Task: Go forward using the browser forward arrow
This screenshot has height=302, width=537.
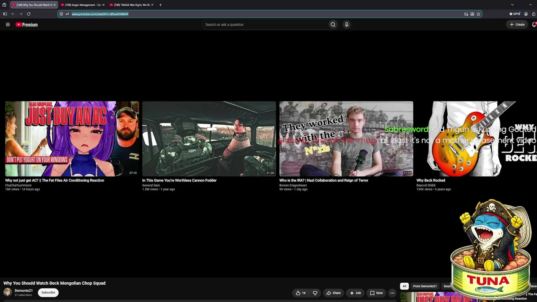Action: [21, 14]
